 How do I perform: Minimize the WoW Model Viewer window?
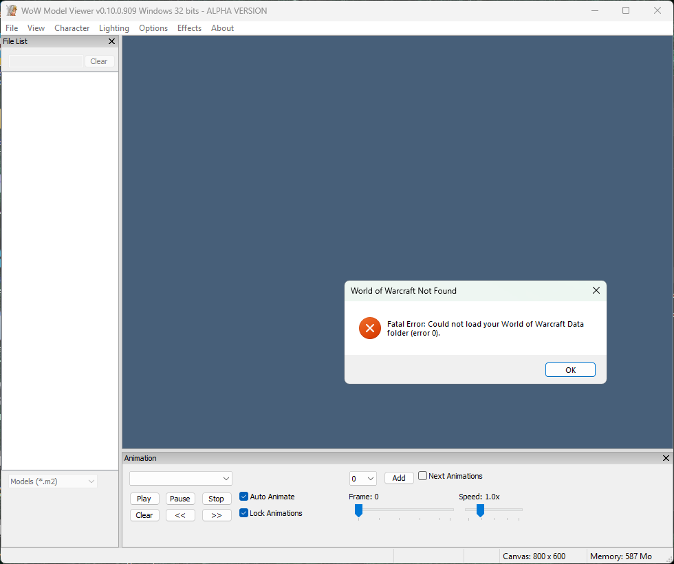point(595,10)
